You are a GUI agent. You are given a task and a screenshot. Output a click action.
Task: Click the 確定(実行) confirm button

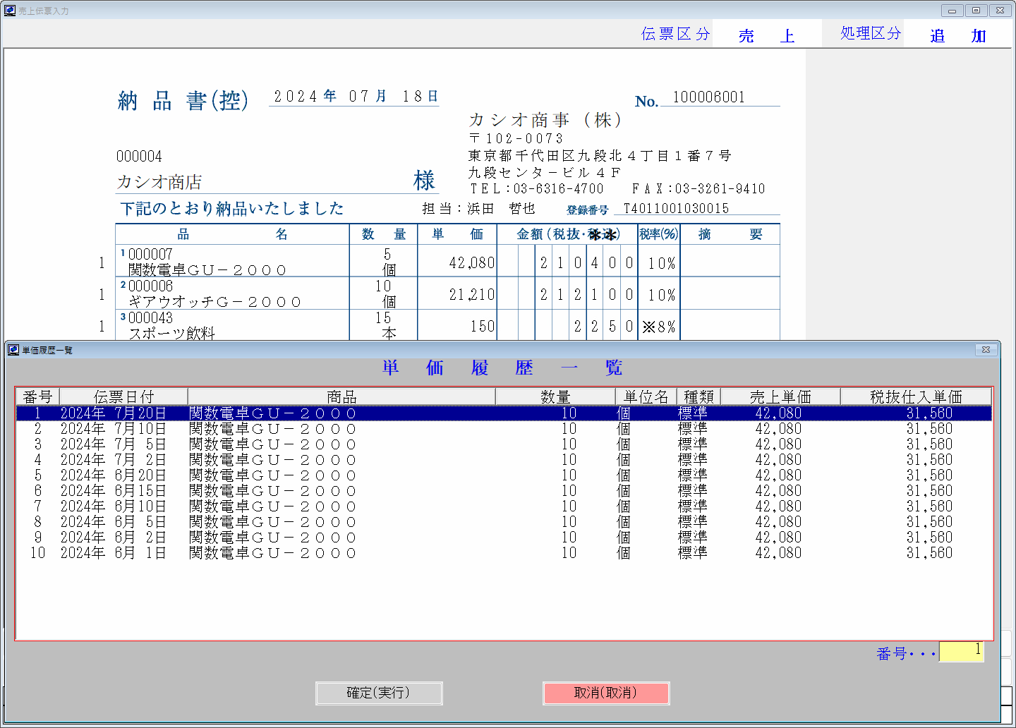[379, 693]
